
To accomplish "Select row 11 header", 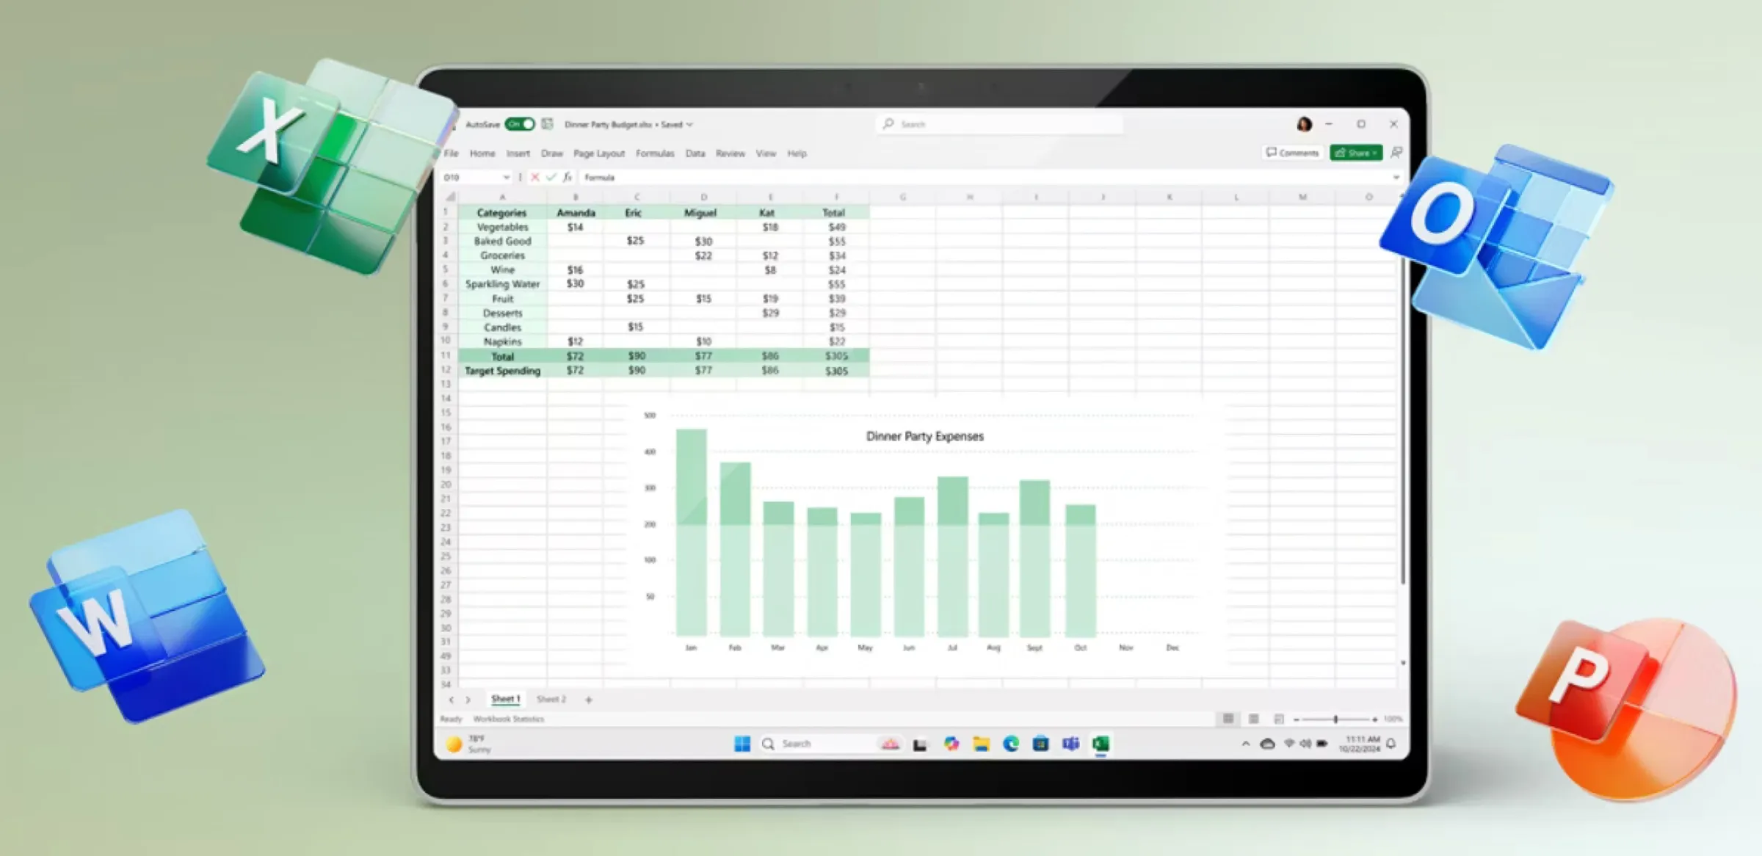I will (x=446, y=355).
